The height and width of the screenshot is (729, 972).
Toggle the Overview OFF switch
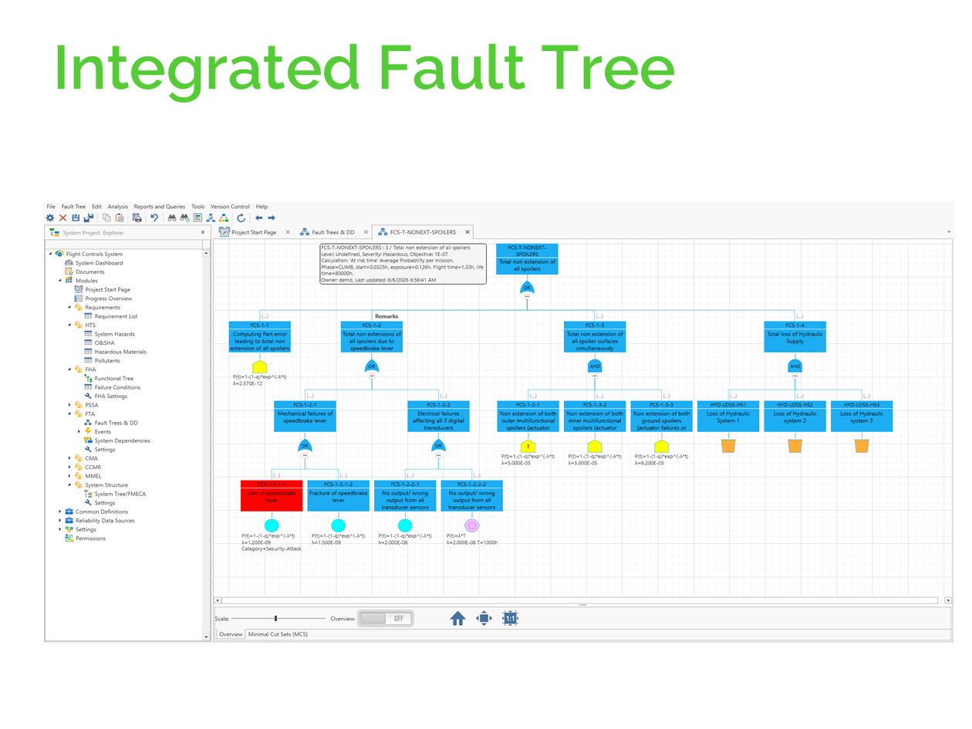pos(386,618)
